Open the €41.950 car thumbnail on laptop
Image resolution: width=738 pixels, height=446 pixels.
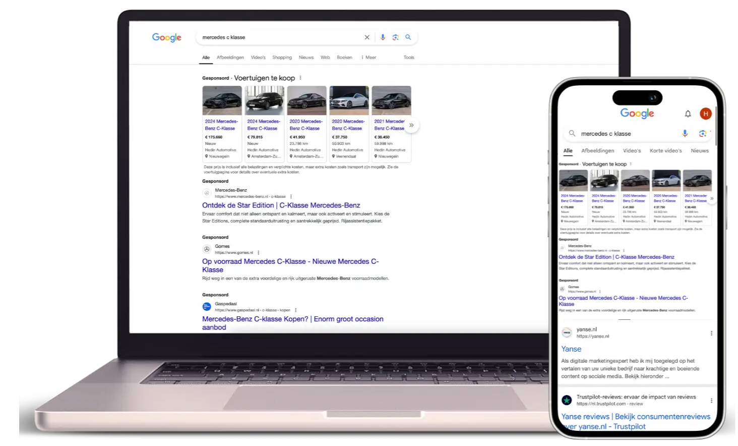(x=307, y=100)
